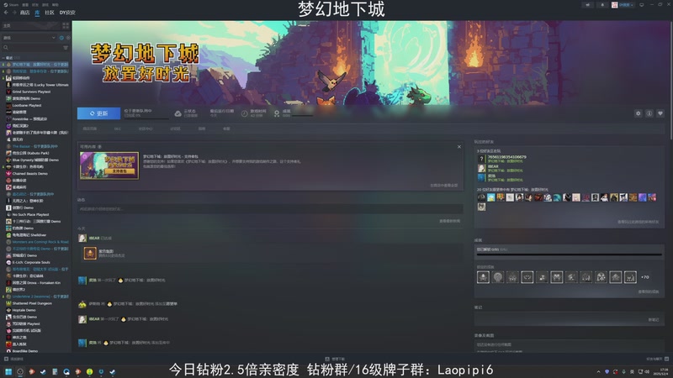Toggle the recent-activity clock filter icon
673x378 pixels.
(61, 38)
